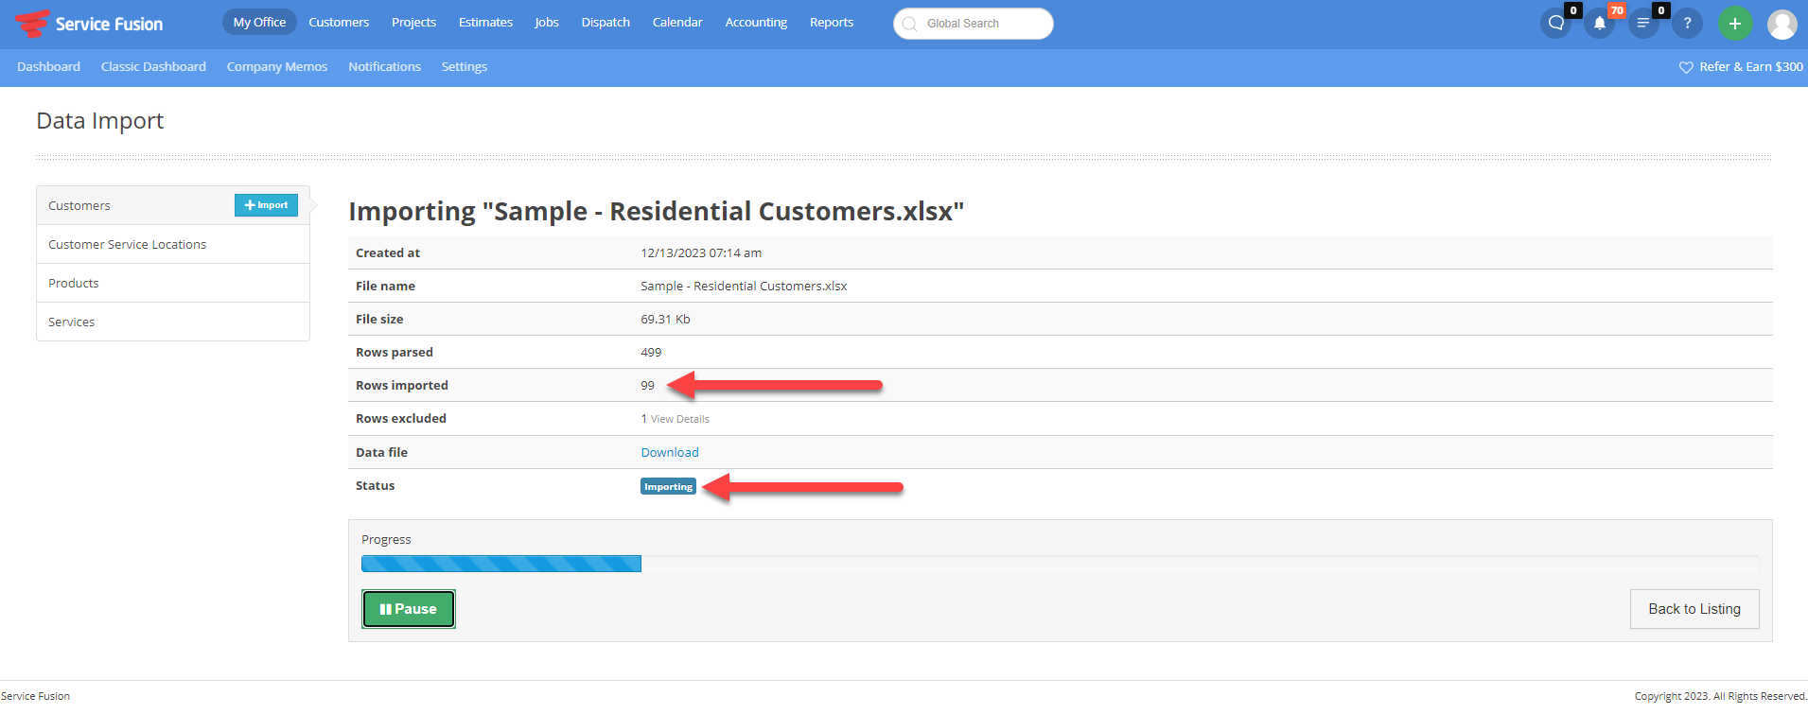1808x714 pixels.
Task: Click the search magnifier icon
Action: (x=909, y=24)
